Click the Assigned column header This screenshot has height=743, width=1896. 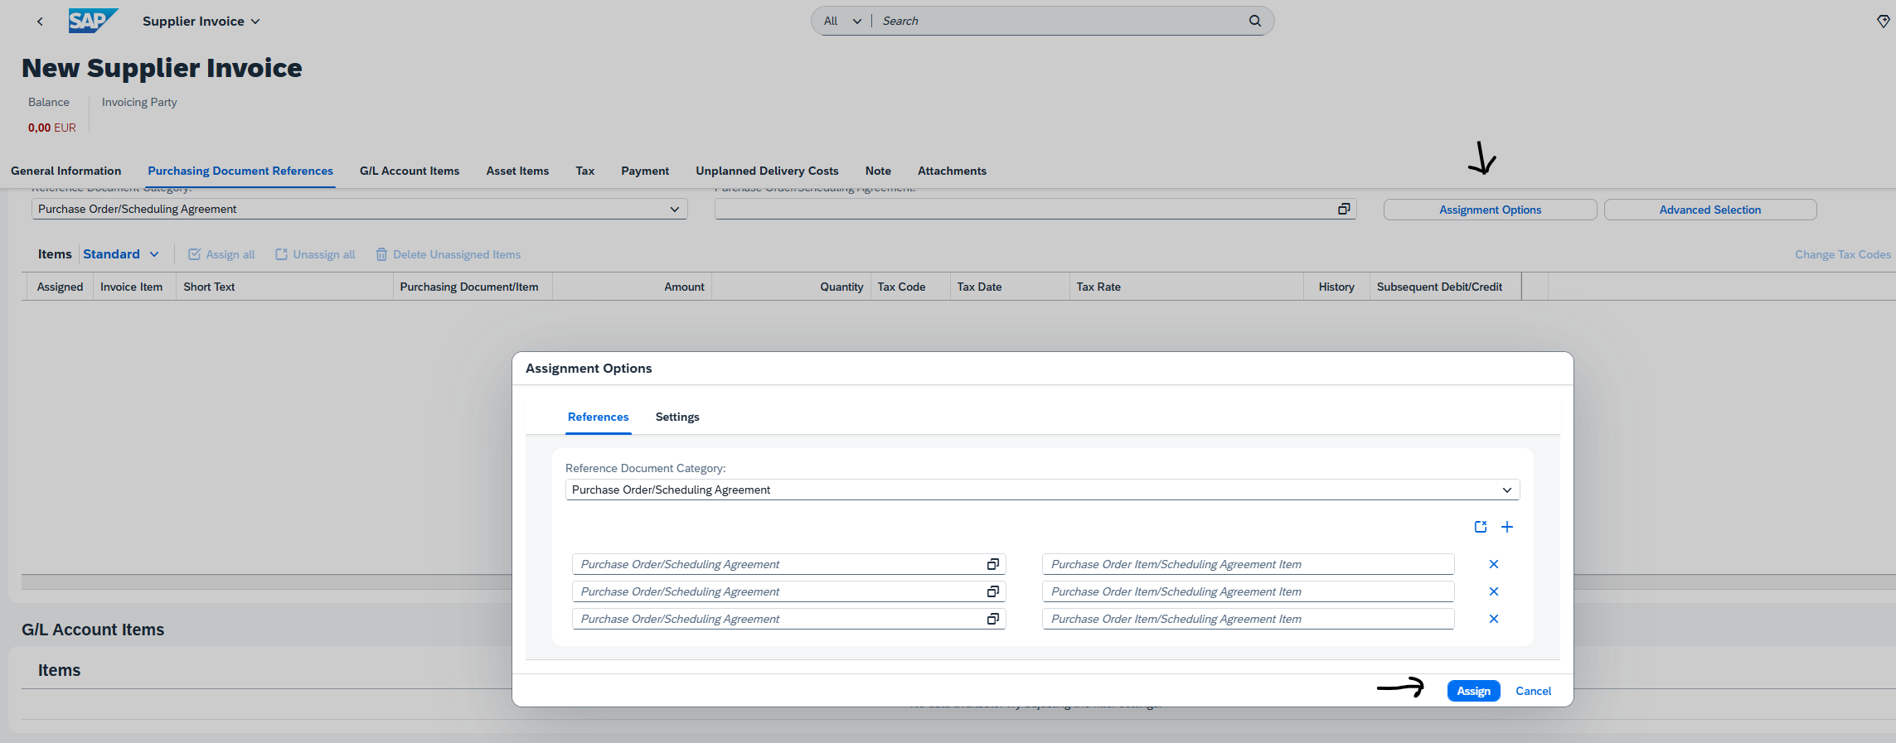coord(60,287)
